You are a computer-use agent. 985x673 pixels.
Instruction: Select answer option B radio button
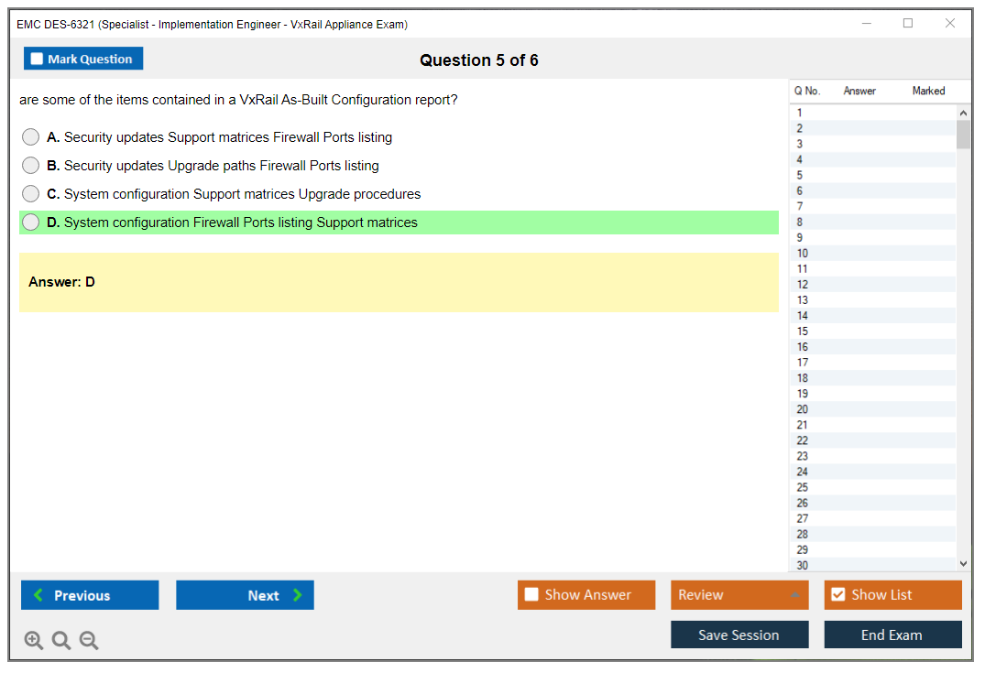pos(31,166)
